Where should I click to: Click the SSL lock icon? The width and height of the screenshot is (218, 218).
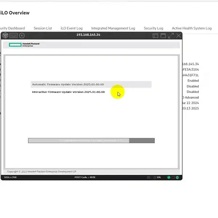coord(155,177)
